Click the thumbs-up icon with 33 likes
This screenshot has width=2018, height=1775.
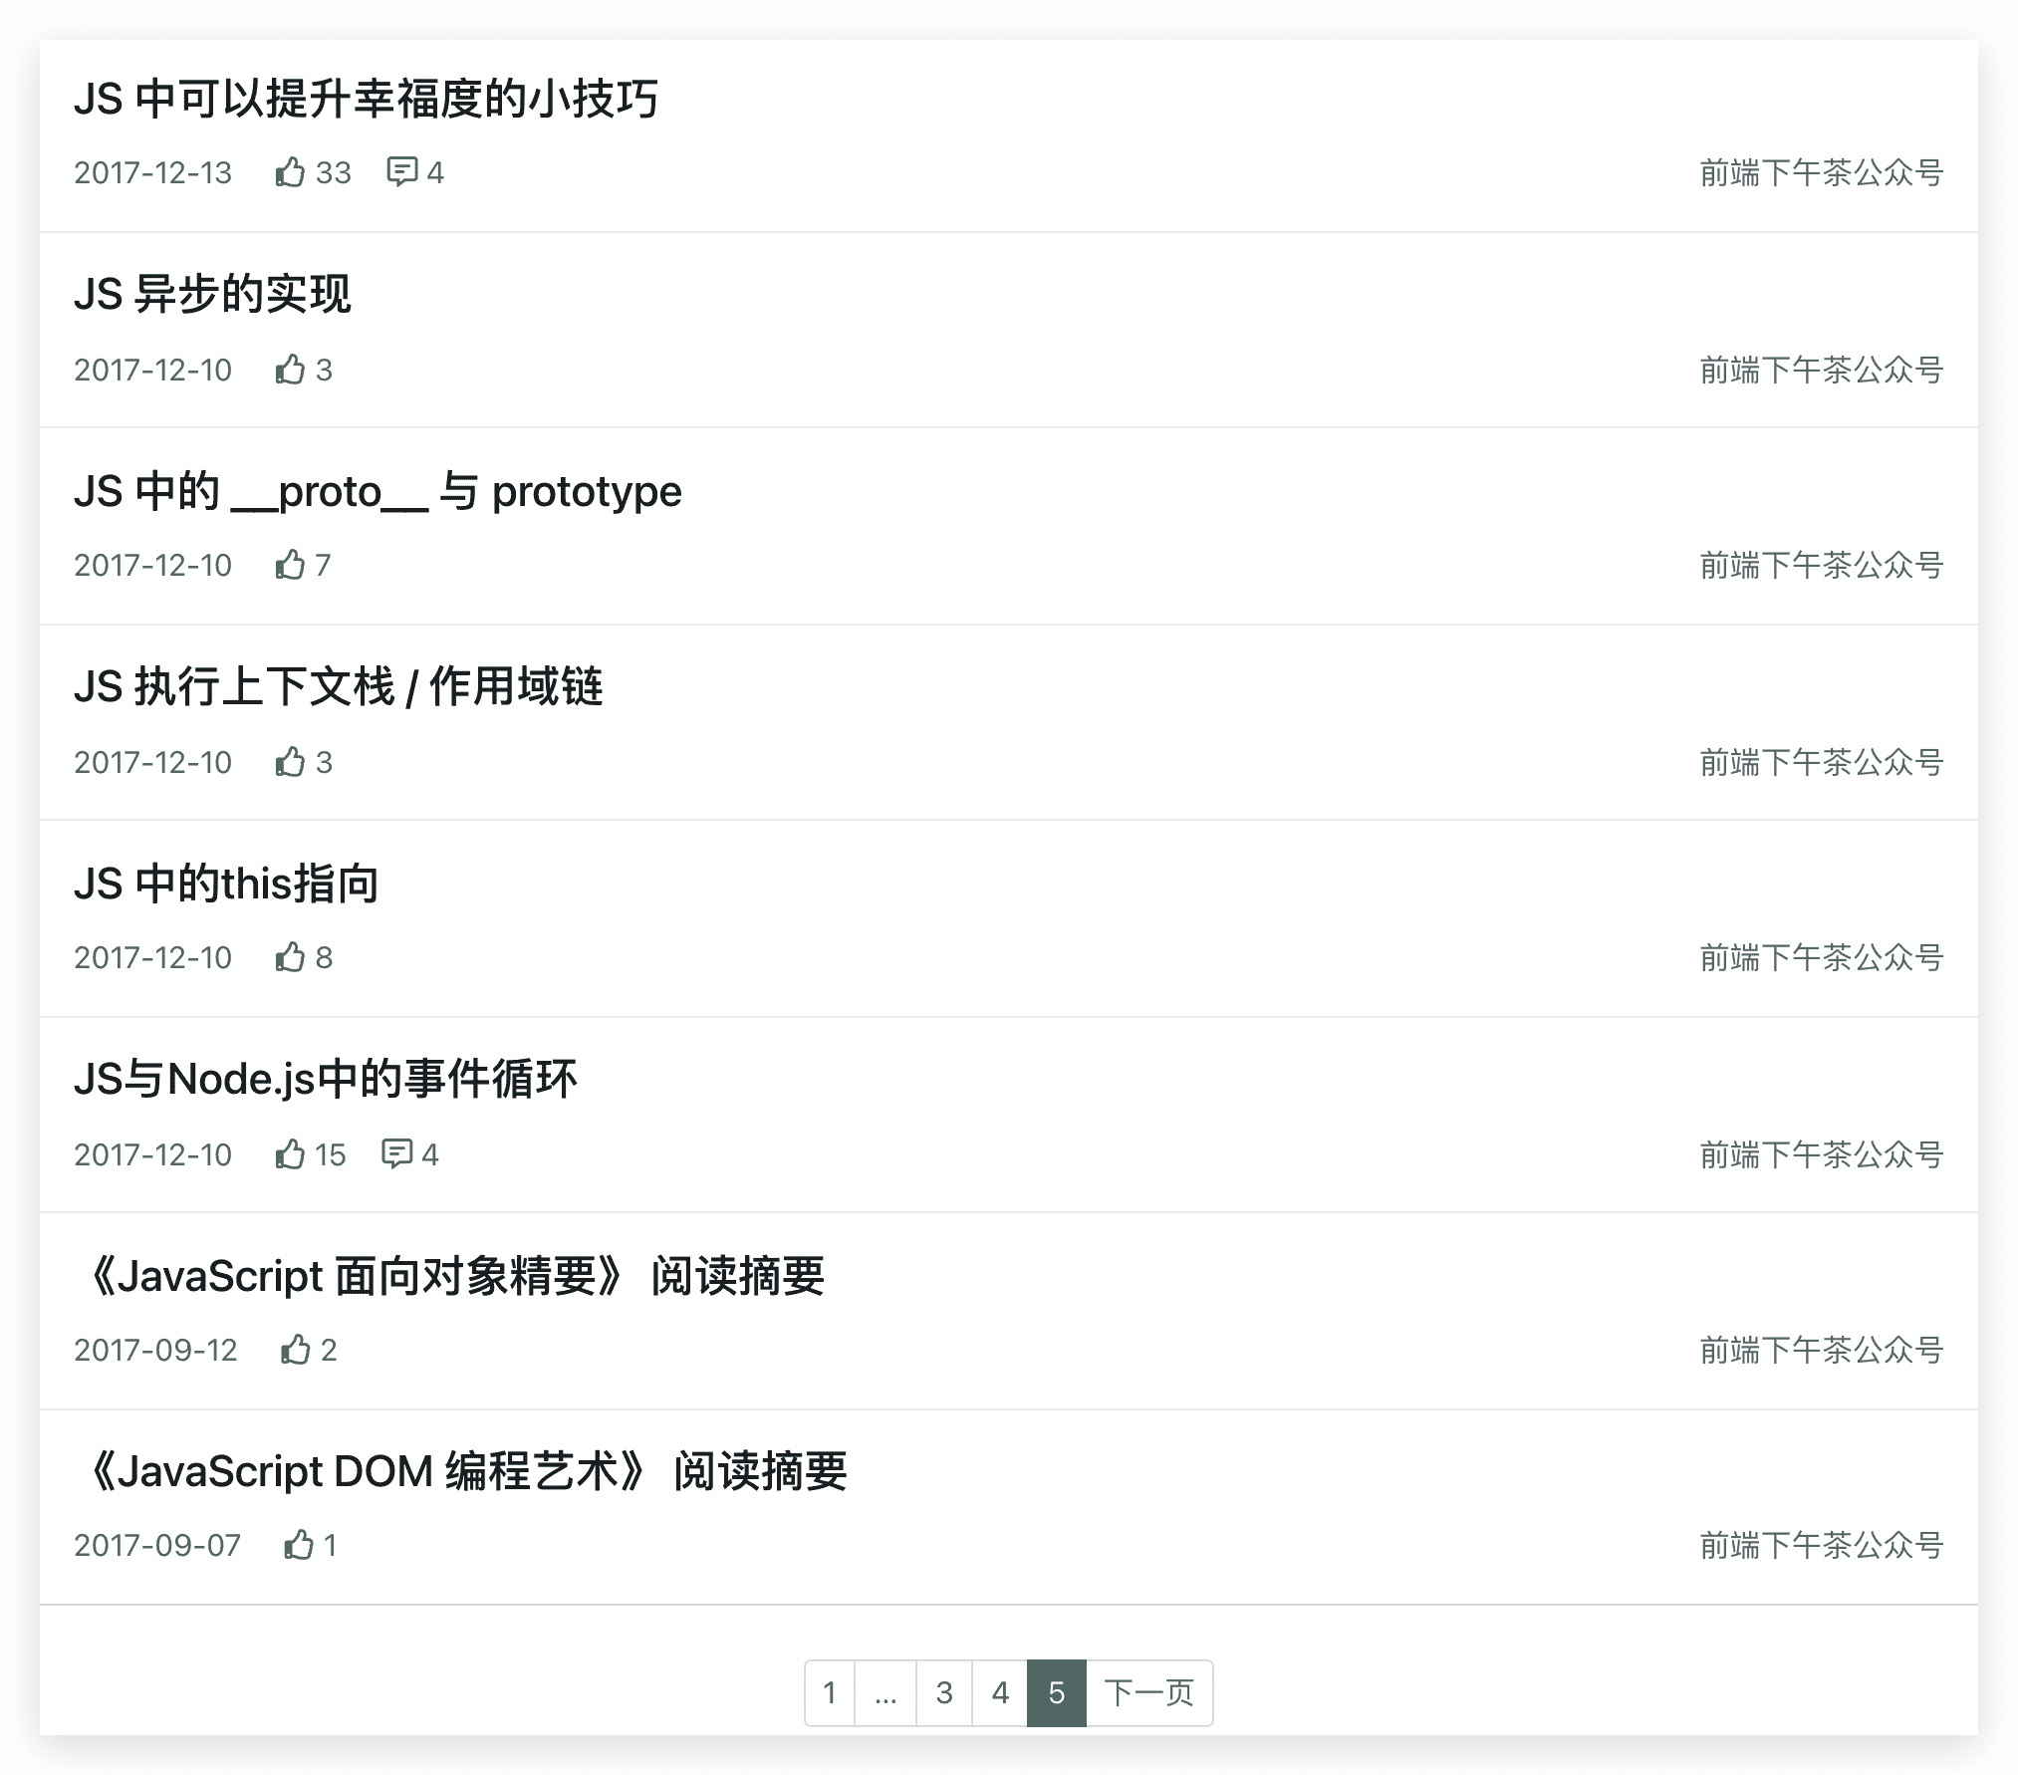pyautogui.click(x=290, y=172)
